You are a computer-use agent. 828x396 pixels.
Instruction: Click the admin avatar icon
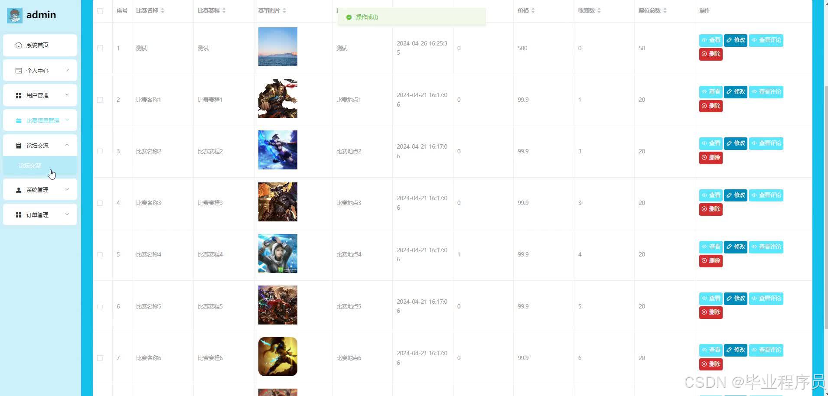click(x=15, y=15)
